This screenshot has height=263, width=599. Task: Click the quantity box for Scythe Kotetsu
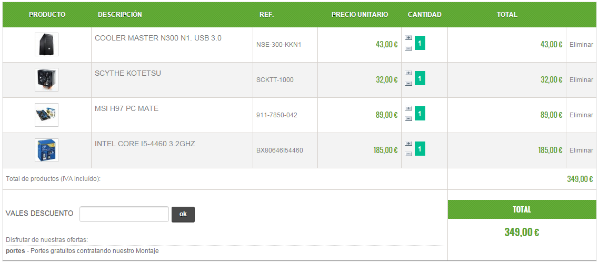(420, 78)
